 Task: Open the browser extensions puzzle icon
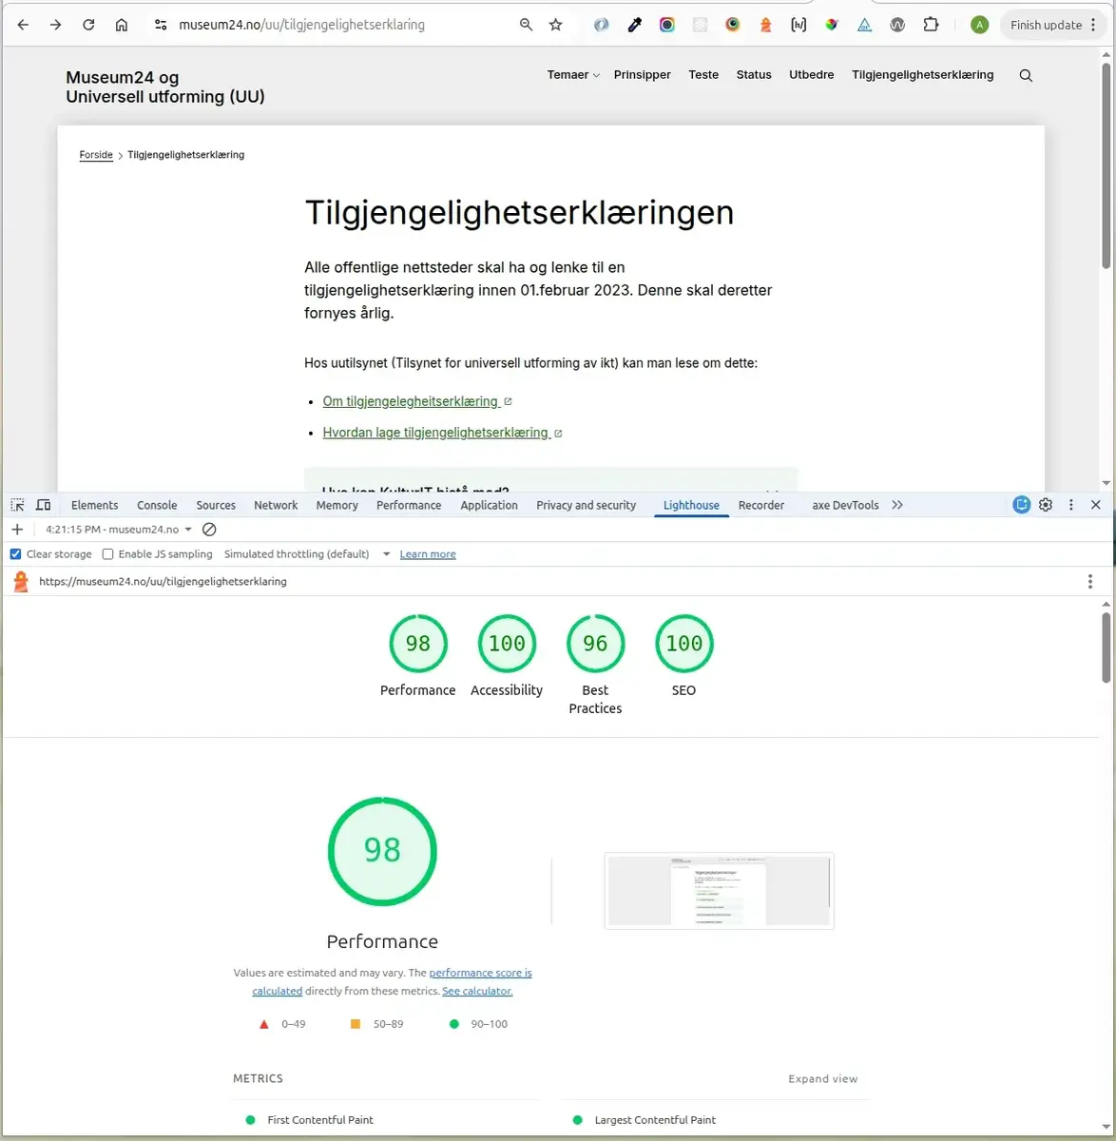pos(931,25)
